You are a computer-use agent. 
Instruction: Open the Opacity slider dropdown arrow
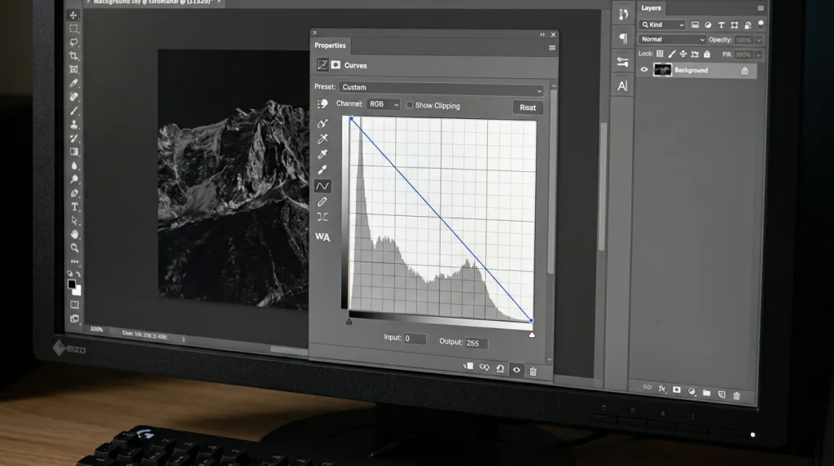click(x=759, y=40)
